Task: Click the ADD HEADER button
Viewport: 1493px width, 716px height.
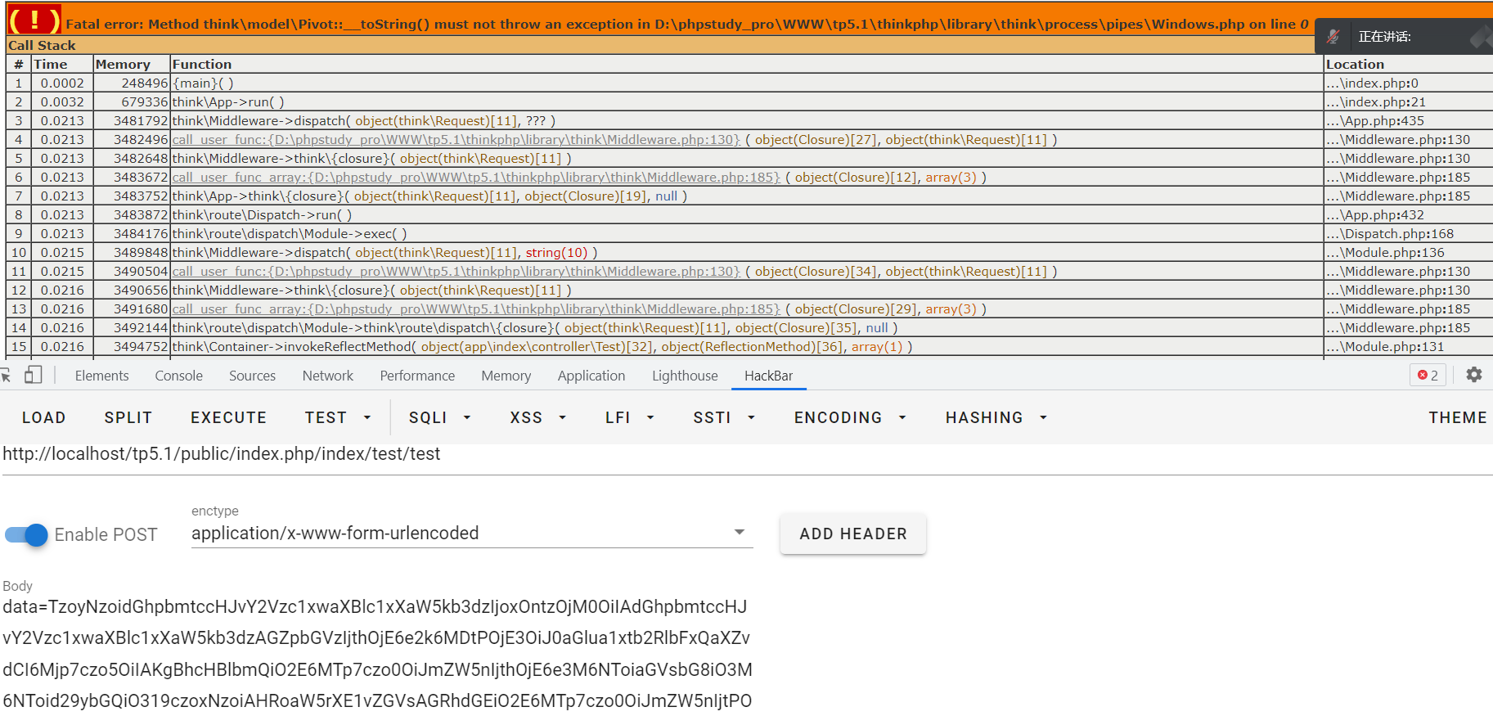Action: tap(853, 534)
